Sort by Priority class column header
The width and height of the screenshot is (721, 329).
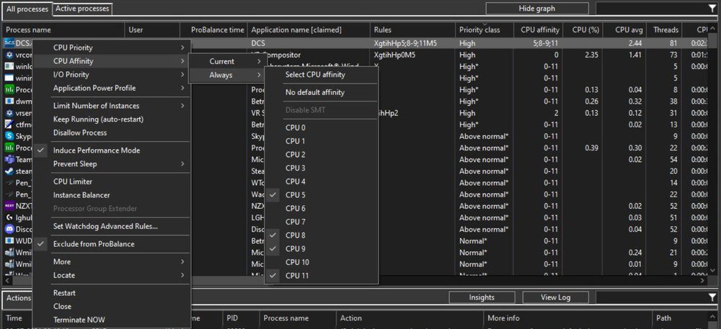pyautogui.click(x=485, y=30)
